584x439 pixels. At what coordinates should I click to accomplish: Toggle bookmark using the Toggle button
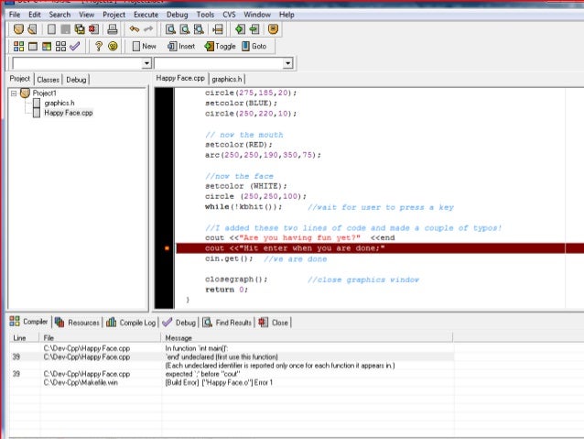click(220, 46)
